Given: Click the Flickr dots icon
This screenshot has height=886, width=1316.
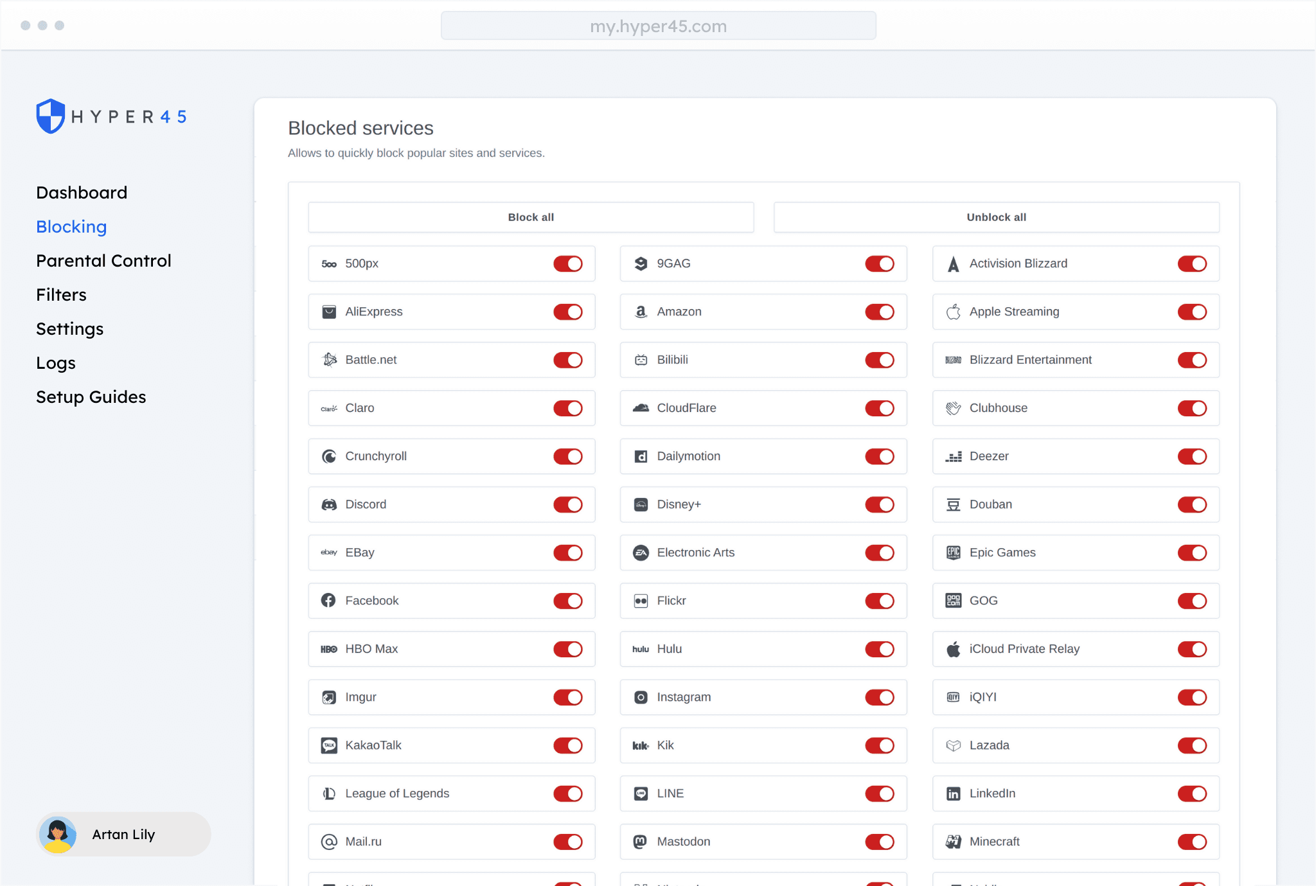Looking at the screenshot, I should [x=641, y=601].
